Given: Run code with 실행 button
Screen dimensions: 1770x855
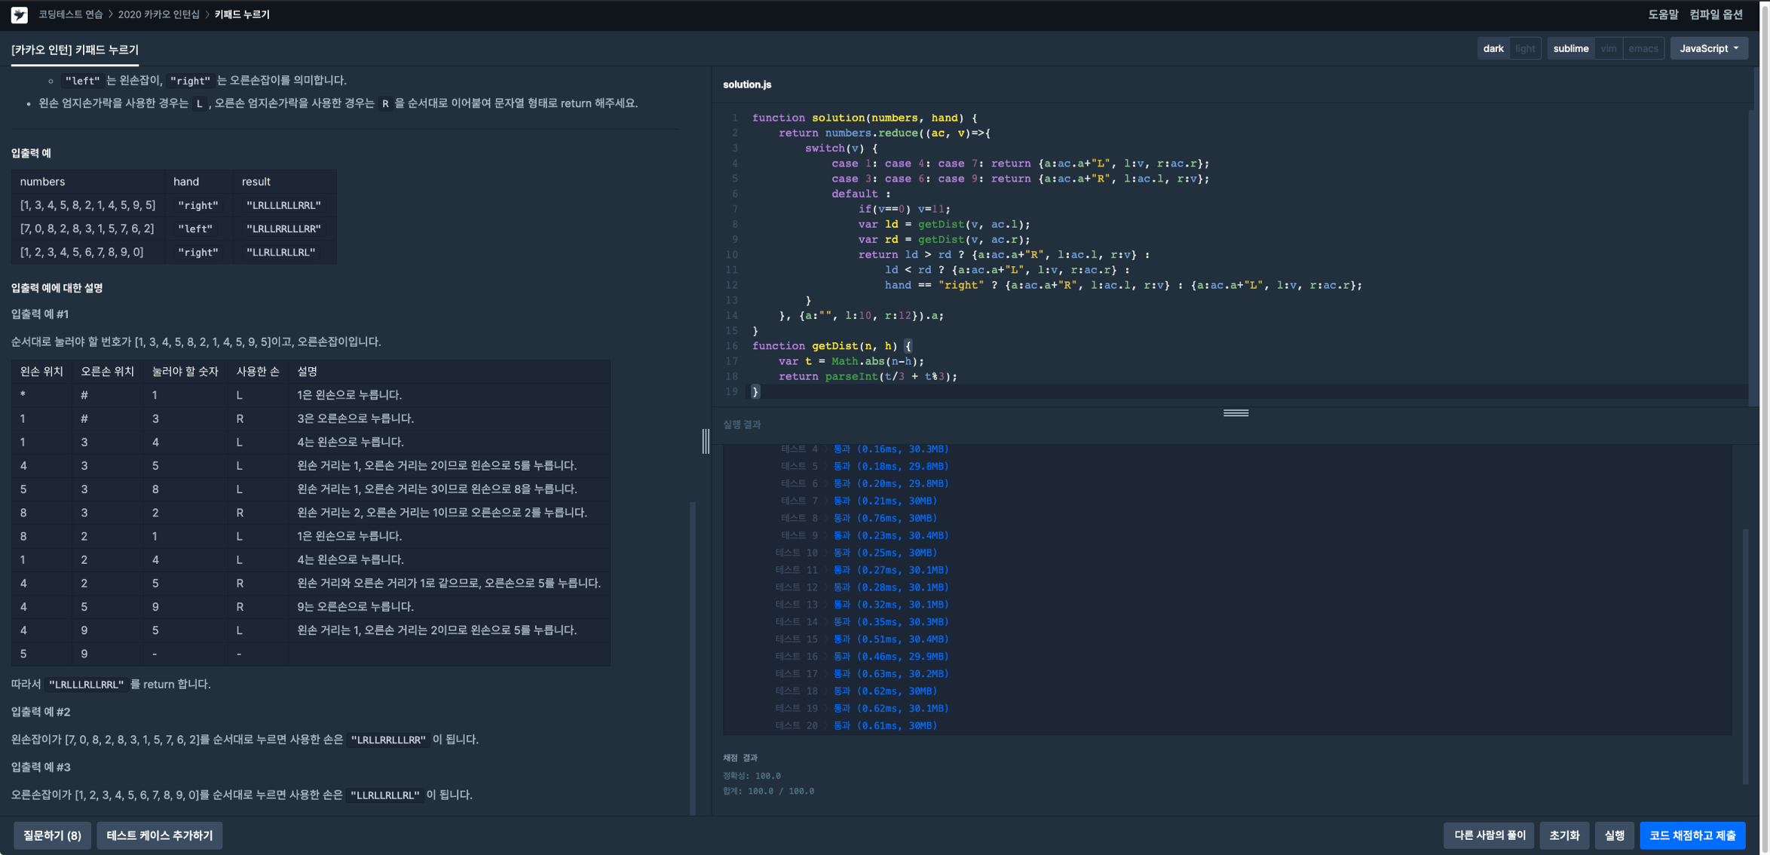Looking at the screenshot, I should tap(1614, 835).
